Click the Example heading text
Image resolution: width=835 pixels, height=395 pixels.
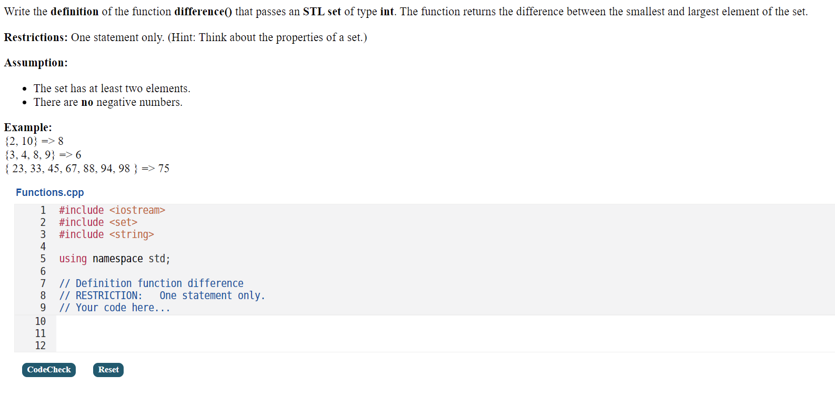tap(27, 127)
